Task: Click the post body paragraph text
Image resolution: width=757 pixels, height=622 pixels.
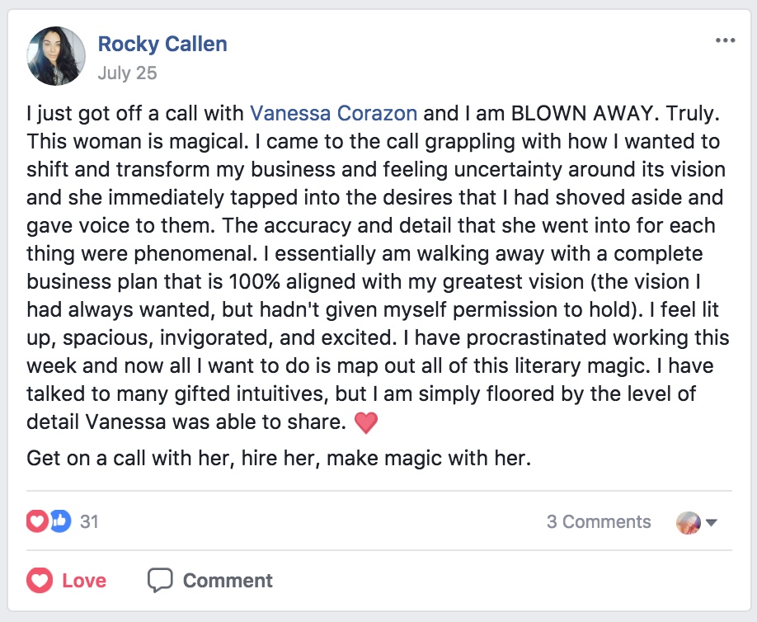Action: pos(378,267)
